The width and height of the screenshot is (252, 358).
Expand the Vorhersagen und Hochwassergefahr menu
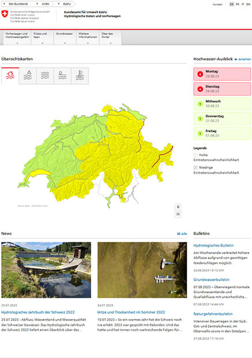point(17,38)
